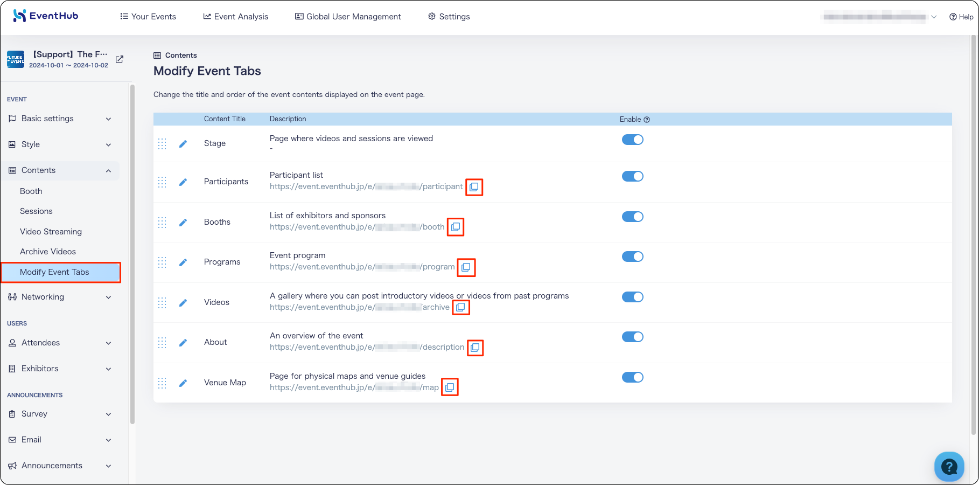Open the event page external link icon
979x485 pixels.
click(120, 59)
